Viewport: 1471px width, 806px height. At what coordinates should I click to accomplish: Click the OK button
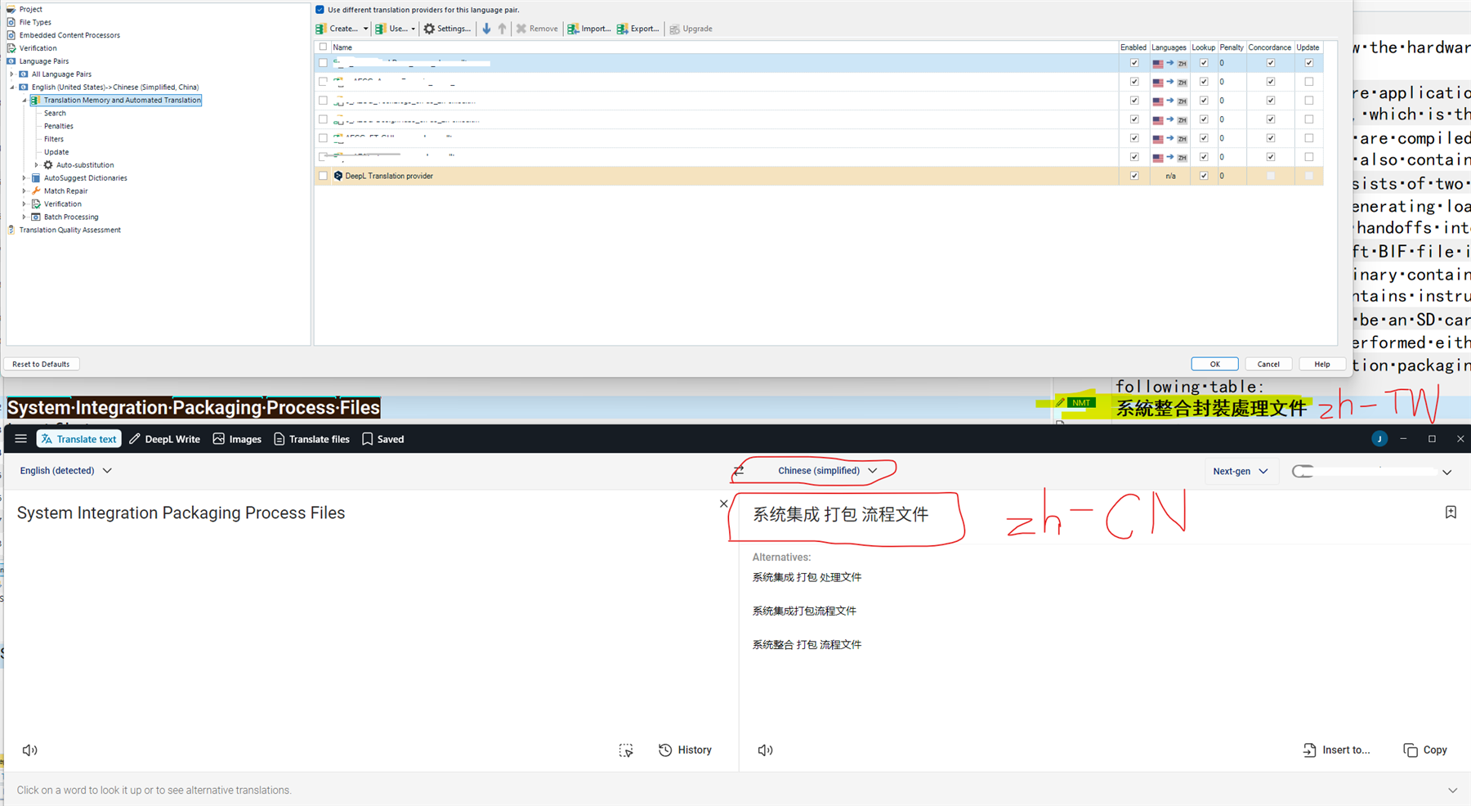point(1214,364)
